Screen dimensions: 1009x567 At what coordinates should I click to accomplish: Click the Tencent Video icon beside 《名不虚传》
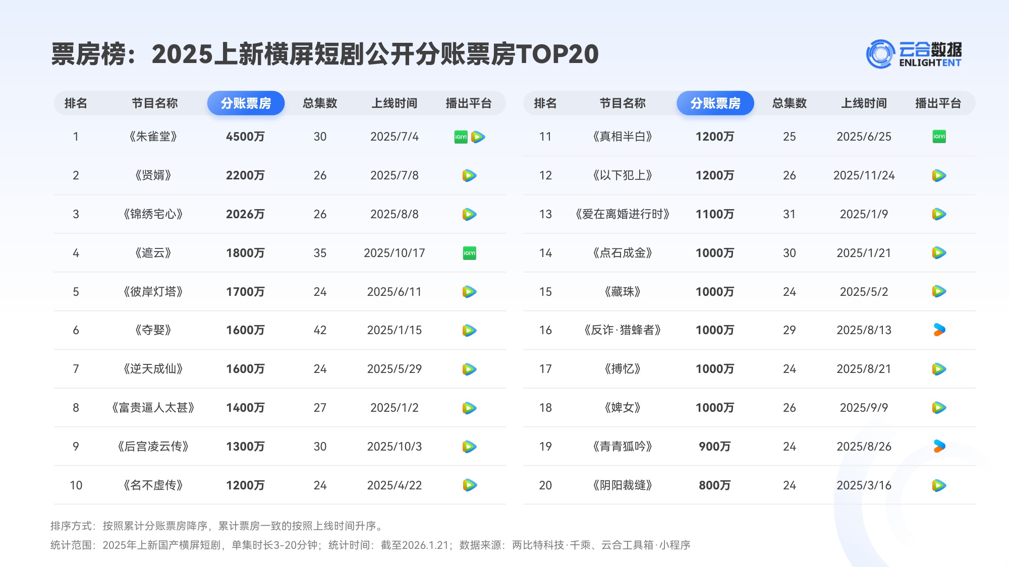(469, 485)
